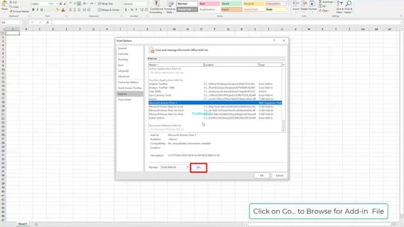Apply the Input cell style
This screenshot has width=404, height=227.
click(231, 9)
